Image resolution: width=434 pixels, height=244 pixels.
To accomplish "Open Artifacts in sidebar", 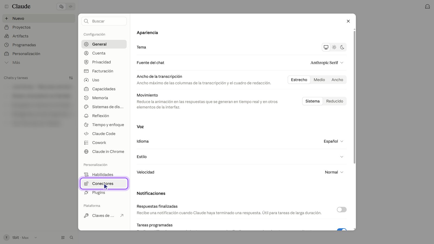I will click(x=39, y=36).
